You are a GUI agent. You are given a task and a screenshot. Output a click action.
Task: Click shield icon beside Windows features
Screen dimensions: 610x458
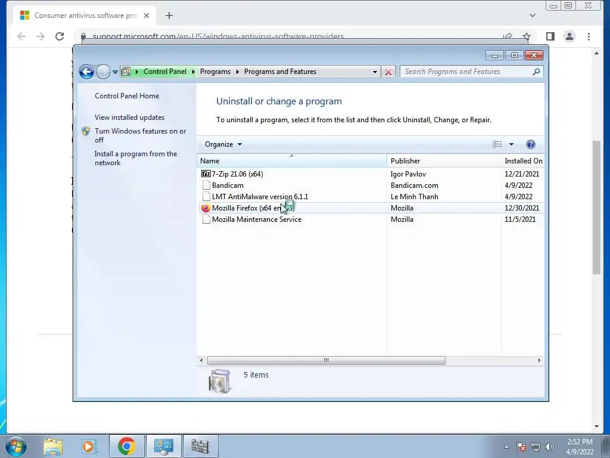click(86, 131)
